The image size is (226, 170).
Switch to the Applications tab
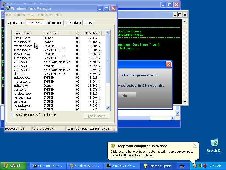(16, 23)
